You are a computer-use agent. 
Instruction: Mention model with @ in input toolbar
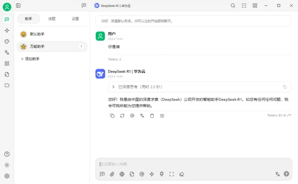142,174
